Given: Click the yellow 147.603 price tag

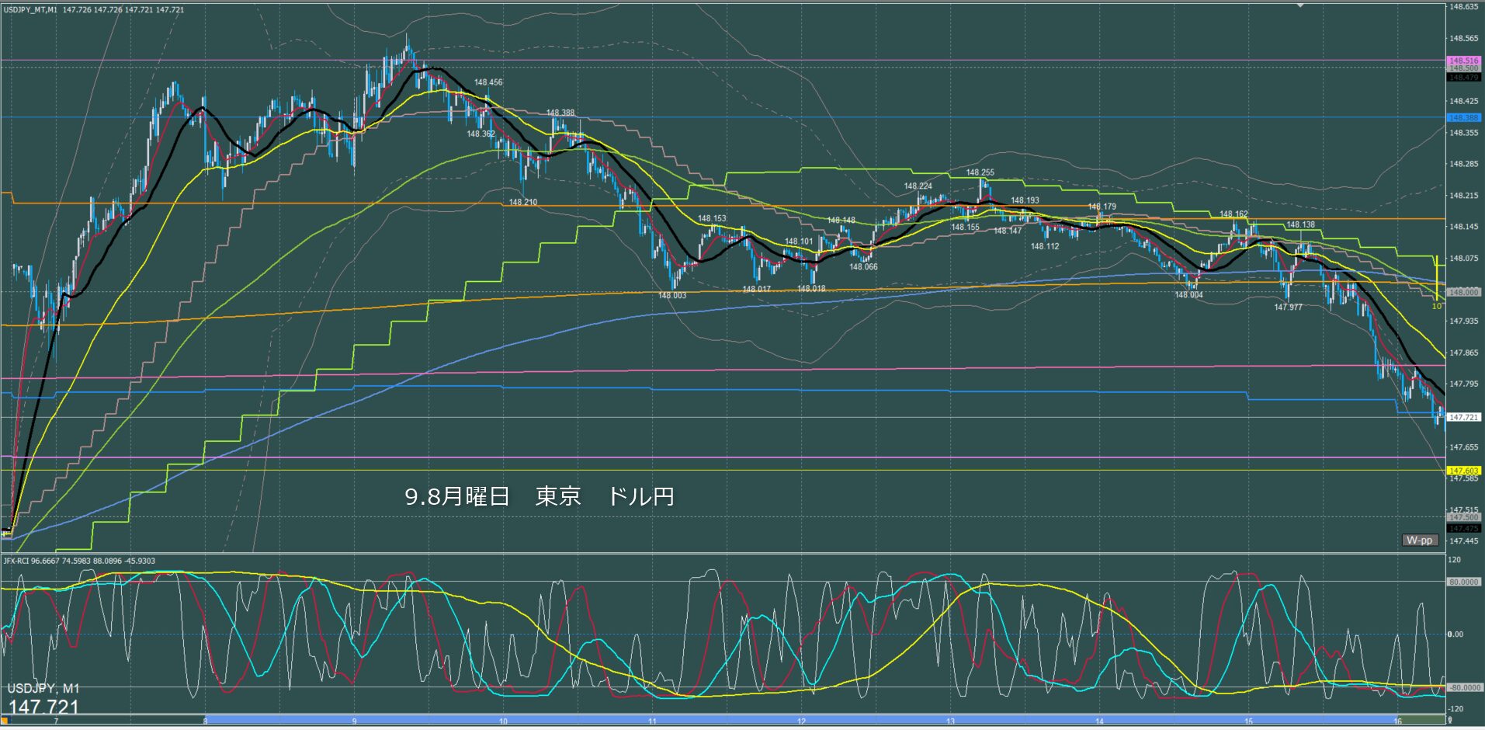Looking at the screenshot, I should 1463,471.
